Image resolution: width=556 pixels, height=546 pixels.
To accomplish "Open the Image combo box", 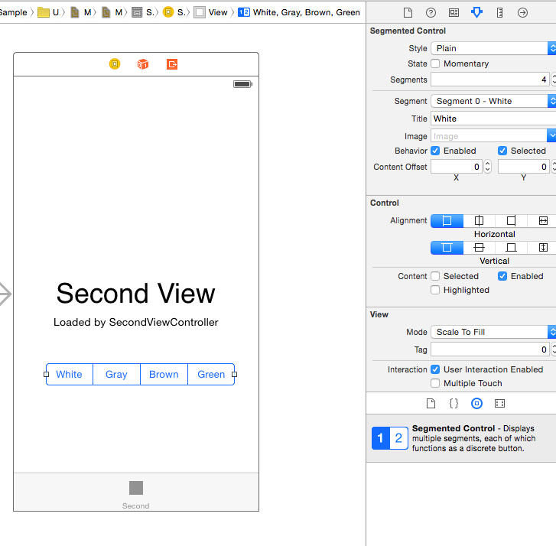I will pos(493,136).
